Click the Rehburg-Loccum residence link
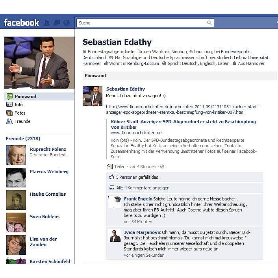The image size is (278, 278). coord(143,63)
